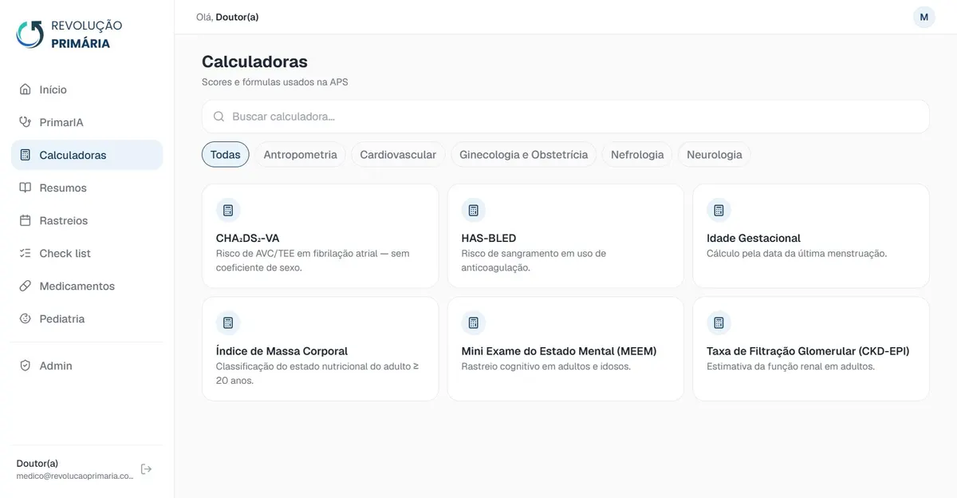Click the Pediatria baby-face icon
This screenshot has height=498, width=957.
25,318
